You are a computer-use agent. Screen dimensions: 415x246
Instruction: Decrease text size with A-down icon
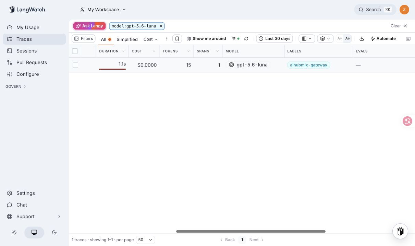(347, 38)
